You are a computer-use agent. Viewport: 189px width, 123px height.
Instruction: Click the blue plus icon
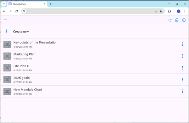(7, 31)
